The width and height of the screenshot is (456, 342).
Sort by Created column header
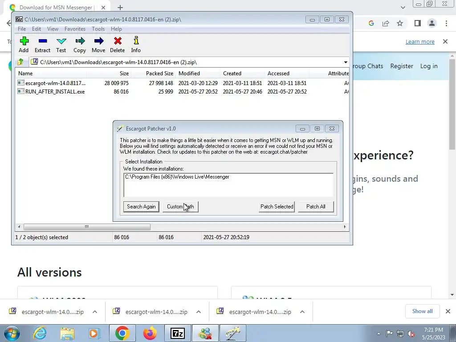click(242, 73)
